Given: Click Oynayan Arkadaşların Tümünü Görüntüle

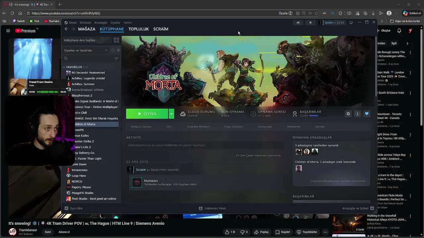Looking at the screenshot, I should 338,181.
